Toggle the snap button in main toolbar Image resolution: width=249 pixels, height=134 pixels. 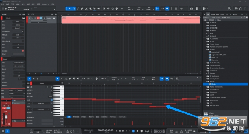coord(157,8)
